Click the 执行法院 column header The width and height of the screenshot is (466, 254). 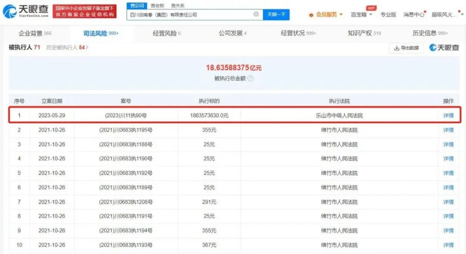tap(339, 101)
